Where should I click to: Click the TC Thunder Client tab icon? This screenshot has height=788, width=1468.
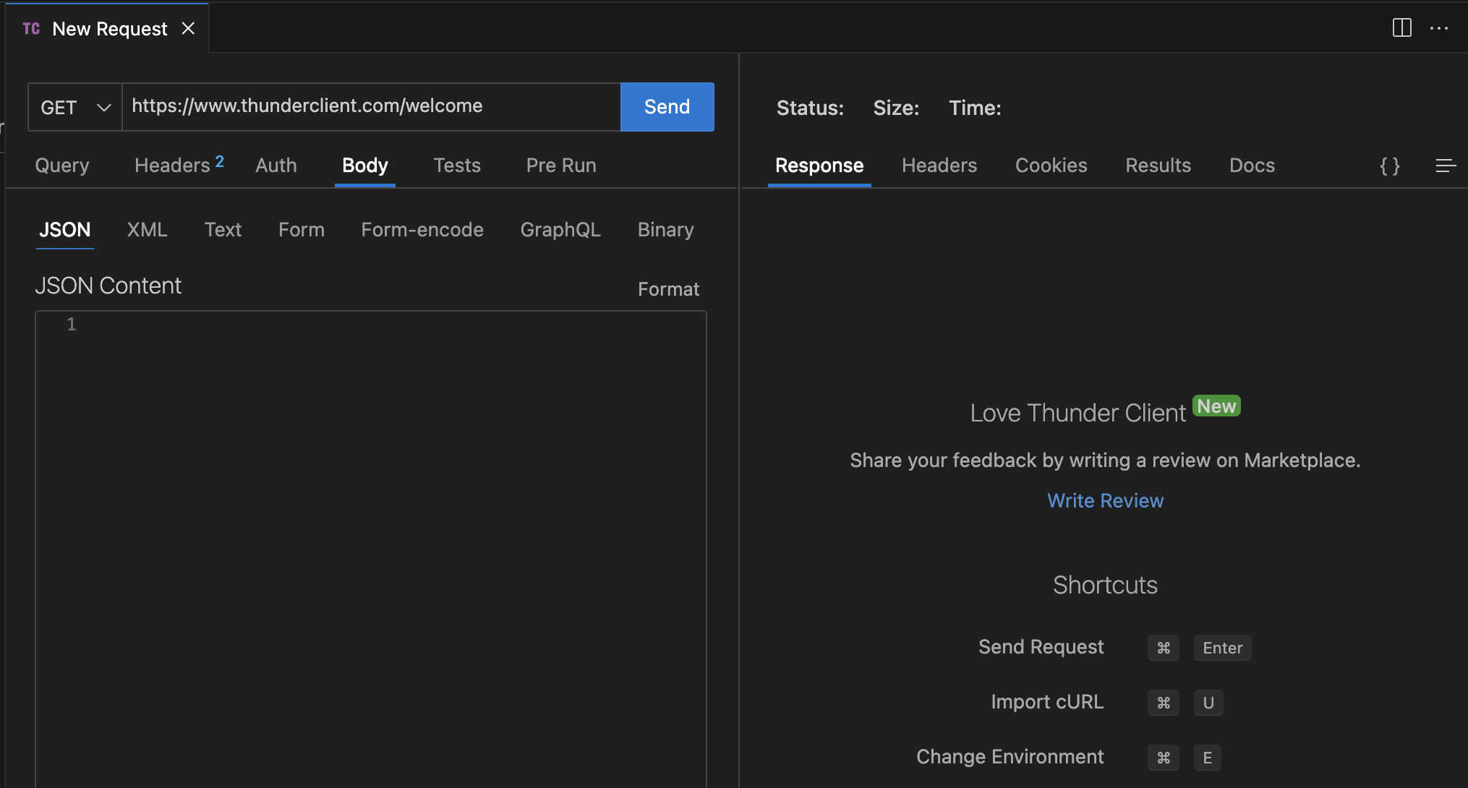coord(31,29)
